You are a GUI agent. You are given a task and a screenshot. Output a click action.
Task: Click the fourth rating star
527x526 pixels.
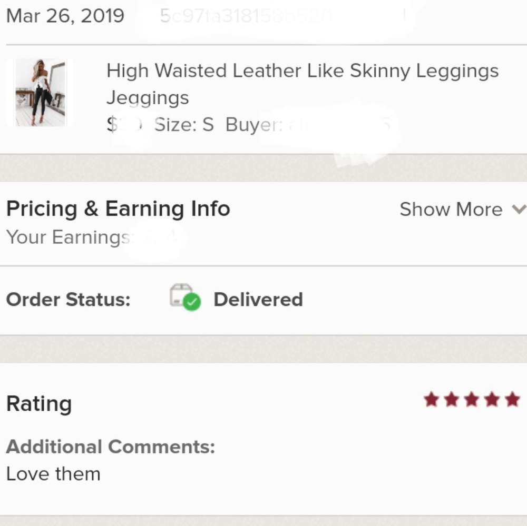pos(492,400)
